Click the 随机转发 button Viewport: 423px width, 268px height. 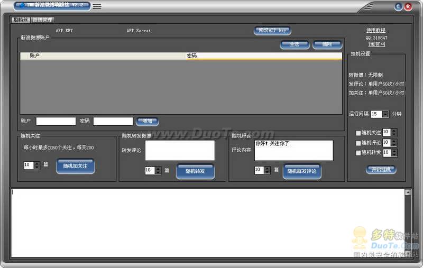point(195,171)
